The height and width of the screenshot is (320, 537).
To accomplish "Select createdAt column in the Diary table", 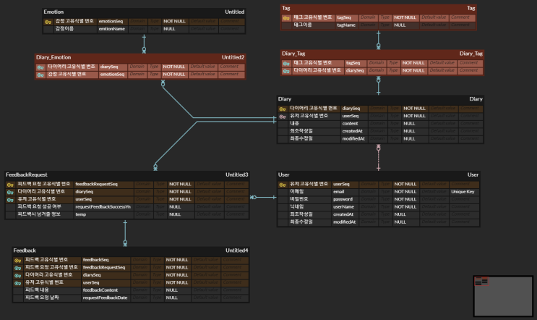I will pos(352,131).
